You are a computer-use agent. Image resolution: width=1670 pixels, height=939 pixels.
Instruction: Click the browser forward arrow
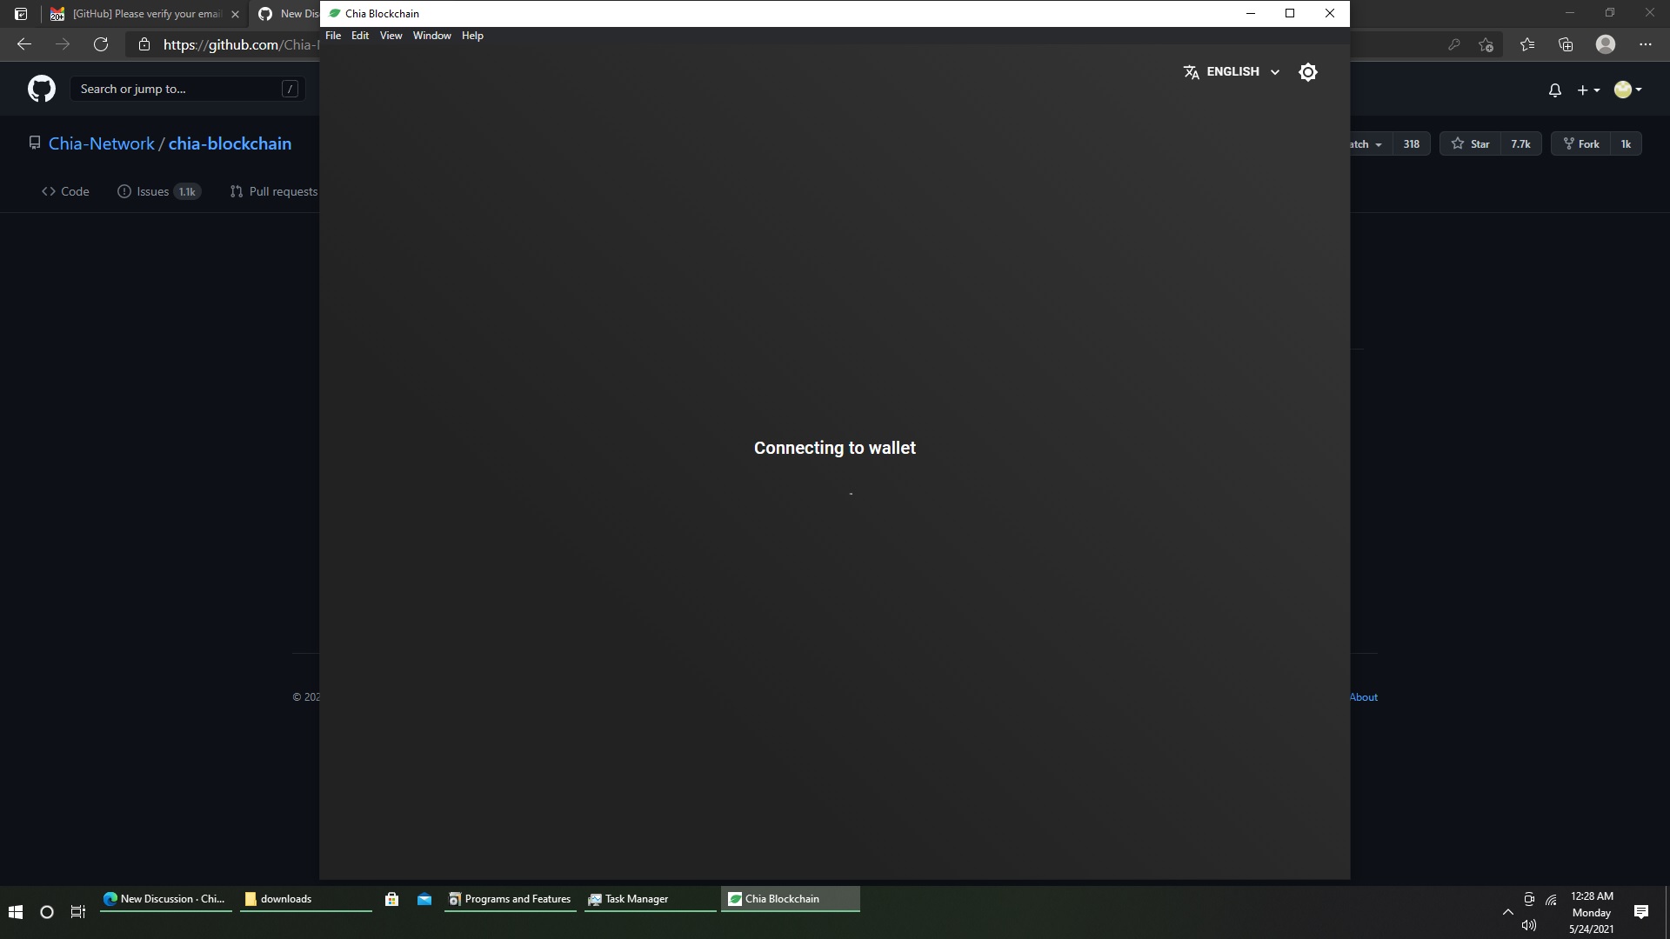point(63,44)
